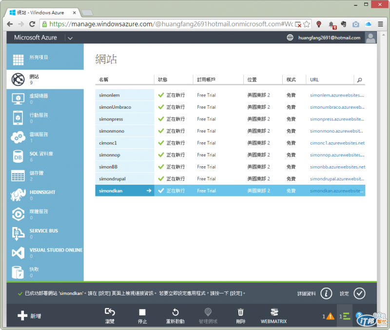
Task: Select the simonBB website row
Action: click(x=230, y=167)
